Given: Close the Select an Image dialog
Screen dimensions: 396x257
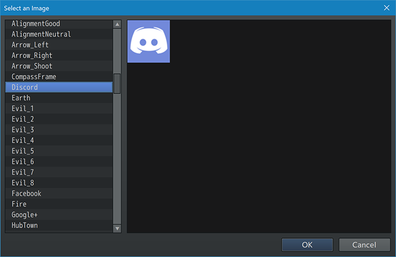Looking at the screenshot, I should click(386, 8).
